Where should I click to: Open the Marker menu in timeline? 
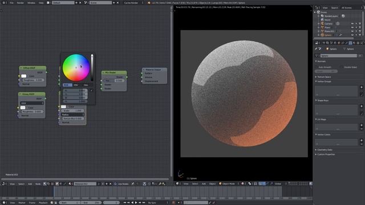pyautogui.click(x=22, y=203)
